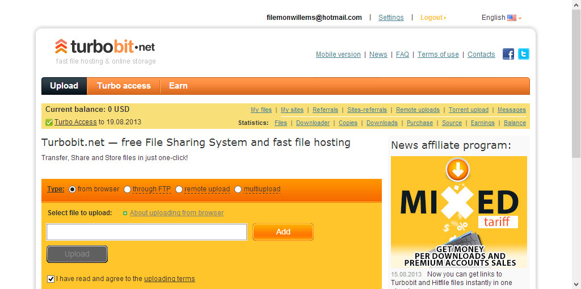View Purchase statistics

(420, 123)
